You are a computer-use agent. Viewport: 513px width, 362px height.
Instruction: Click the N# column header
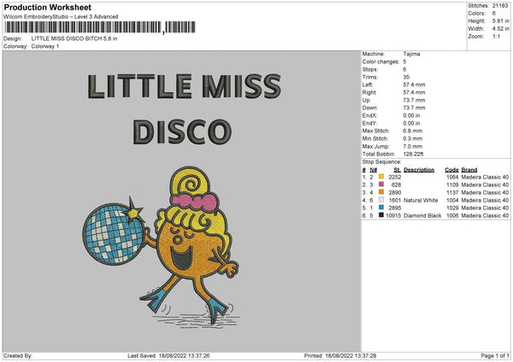[x=374, y=170]
